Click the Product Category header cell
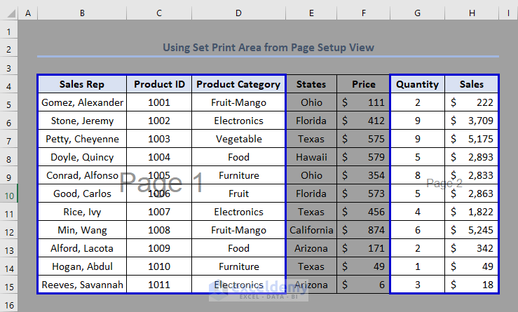This screenshot has width=518, height=312. point(238,84)
